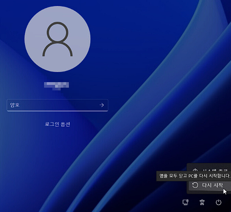Viewport: 231px width, 212px height.
Task: Click the 암호 password input field
Action: (x=57, y=105)
